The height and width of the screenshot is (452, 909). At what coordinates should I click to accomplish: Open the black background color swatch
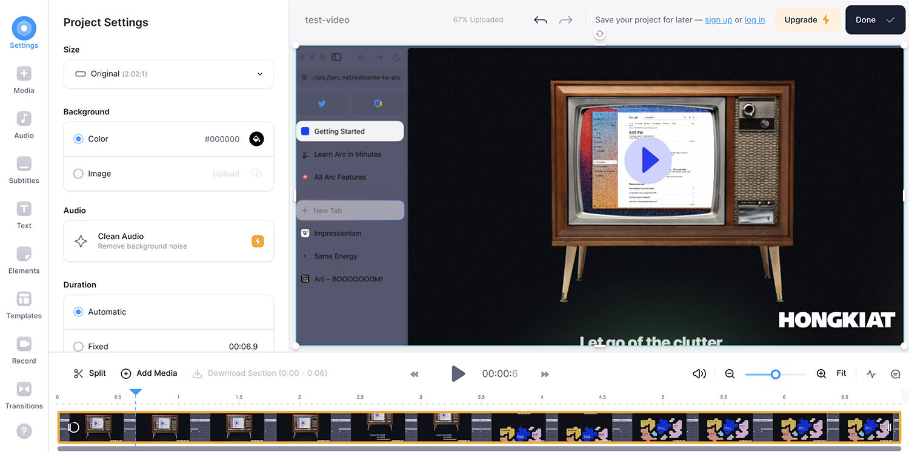coord(256,139)
